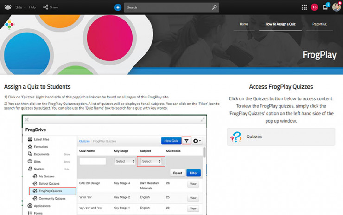
Task: Click the Frog logo icon in top bar
Action: pyautogui.click(x=7, y=7)
